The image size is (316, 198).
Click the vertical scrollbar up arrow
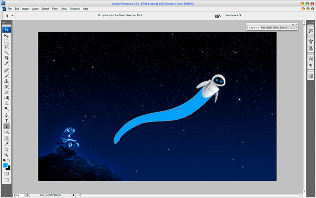point(304,22)
